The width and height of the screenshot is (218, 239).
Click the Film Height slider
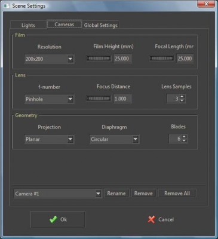coord(99,59)
